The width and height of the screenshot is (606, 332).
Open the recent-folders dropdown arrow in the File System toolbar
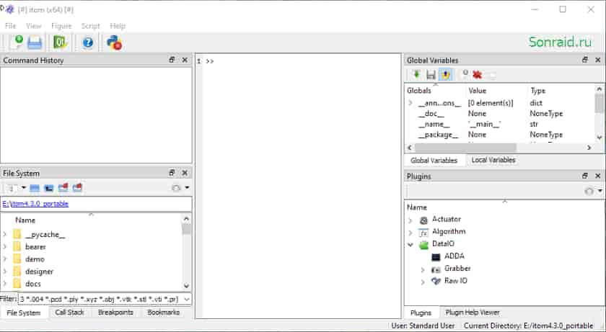click(x=23, y=188)
